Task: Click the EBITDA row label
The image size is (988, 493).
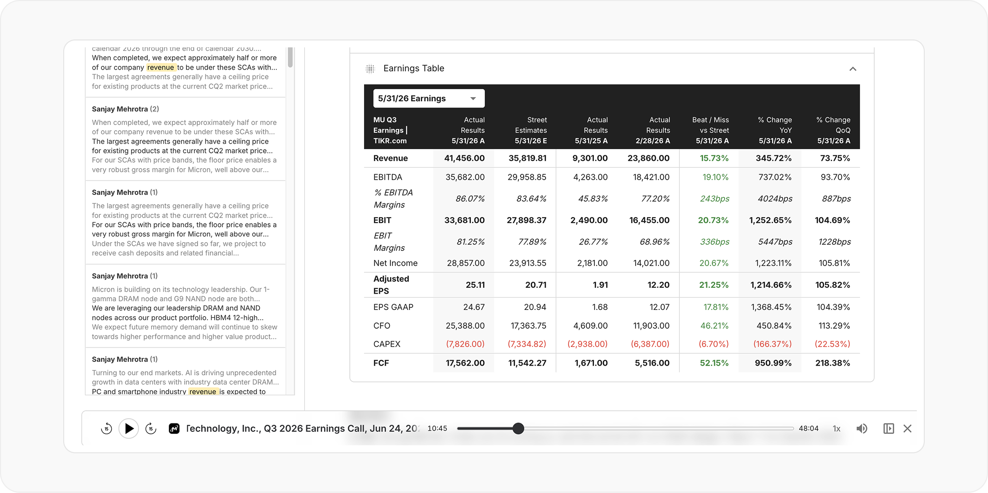Action: click(x=388, y=177)
